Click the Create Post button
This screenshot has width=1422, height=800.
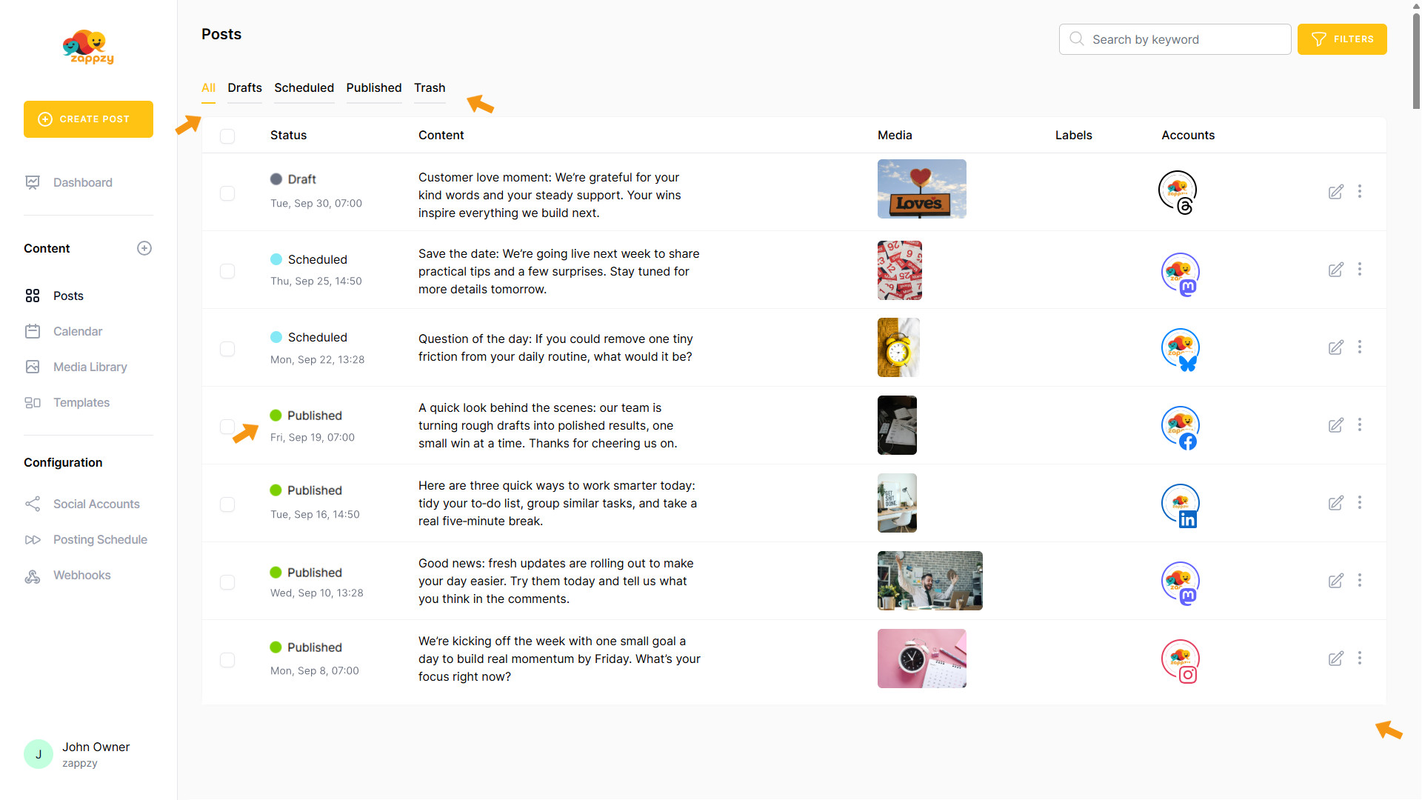pos(88,119)
